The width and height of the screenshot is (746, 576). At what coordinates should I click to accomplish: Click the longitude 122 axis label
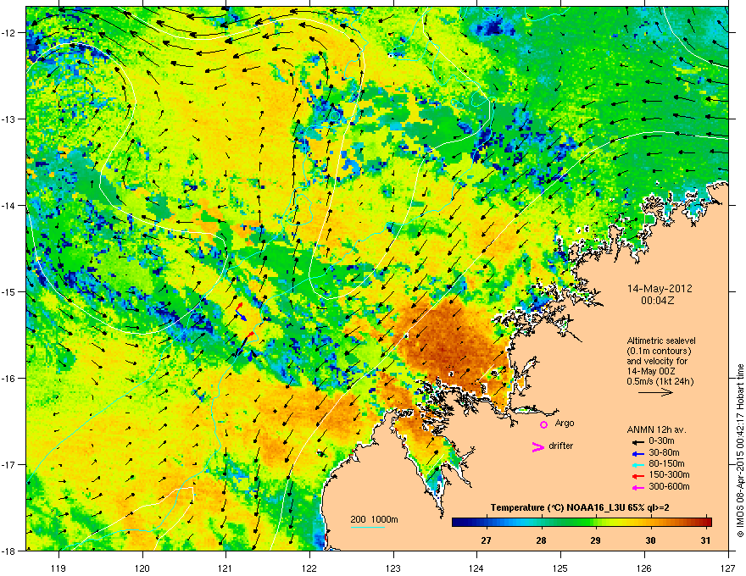coord(309,568)
